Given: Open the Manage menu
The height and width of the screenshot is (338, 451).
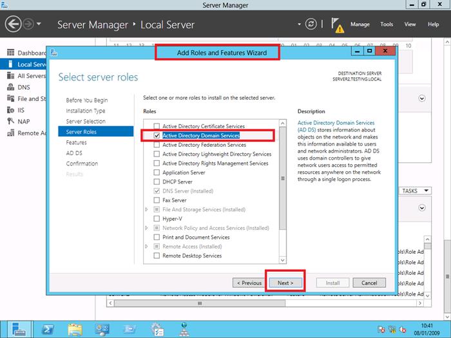Looking at the screenshot, I should (360, 24).
